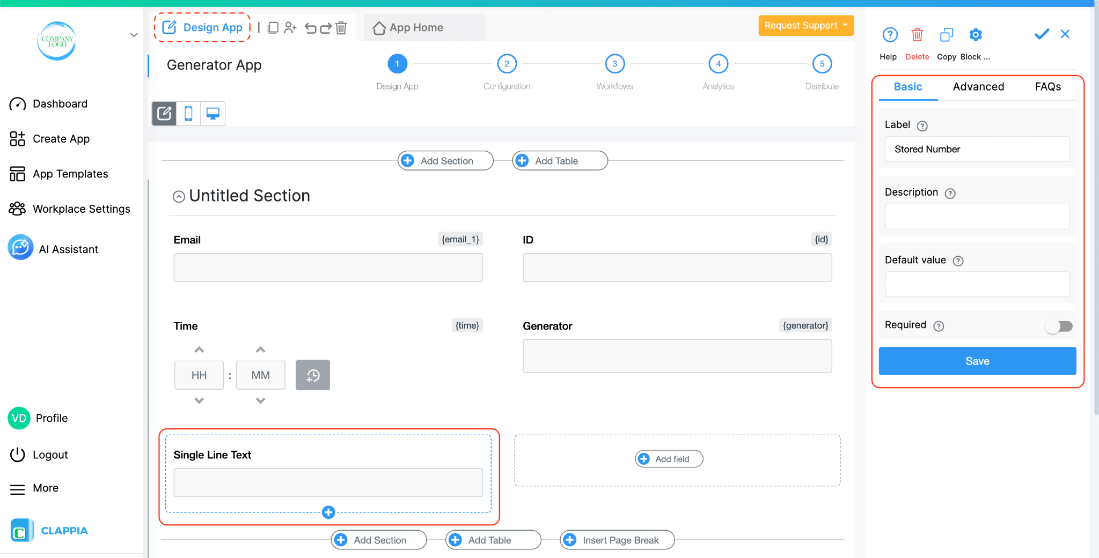Viewport: 1099px width, 558px height.
Task: Click the HH hours input box
Action: [199, 375]
